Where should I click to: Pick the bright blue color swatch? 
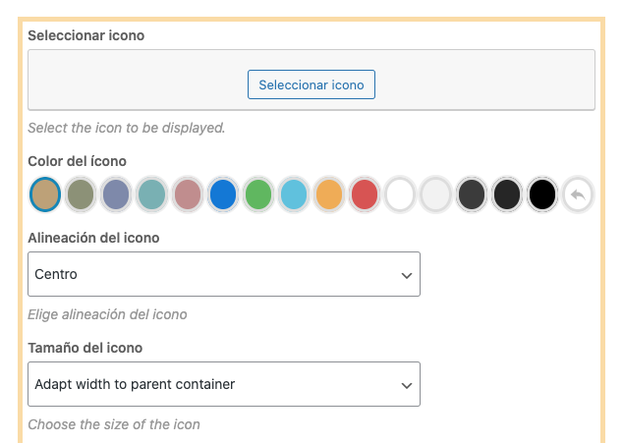coord(223,194)
